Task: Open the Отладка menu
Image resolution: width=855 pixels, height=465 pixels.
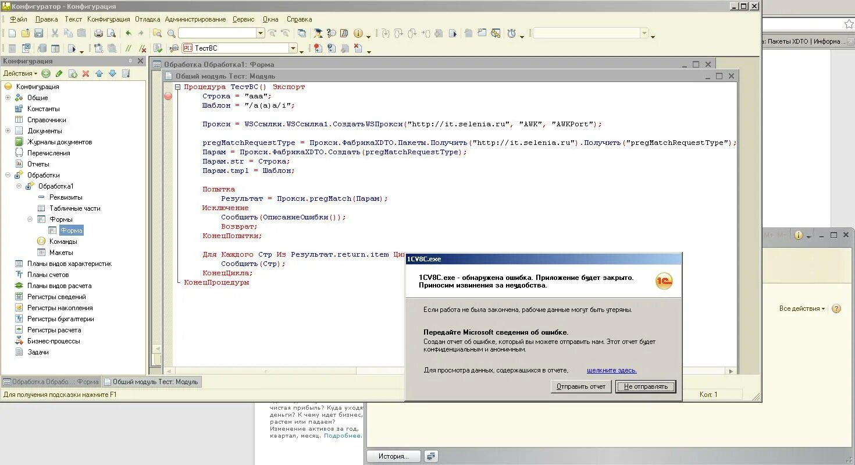Action: tap(147, 19)
